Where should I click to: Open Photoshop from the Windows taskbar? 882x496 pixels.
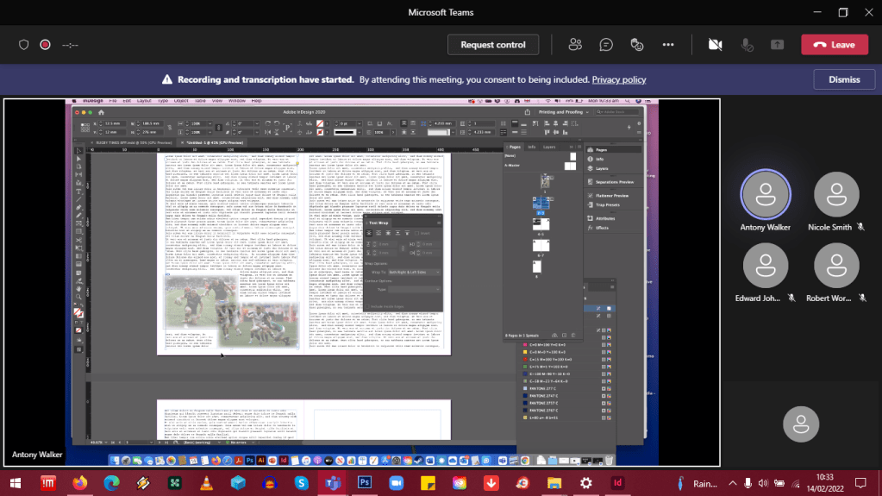click(364, 483)
